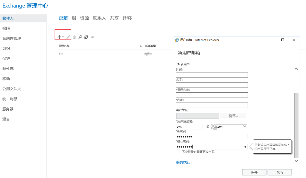Viewport: 306px width, 178px height.
Task: Click Internet Explorer icon in dialog title
Action: click(177, 40)
